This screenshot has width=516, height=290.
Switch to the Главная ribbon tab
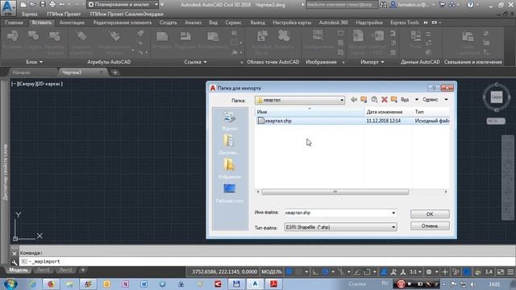coord(15,23)
